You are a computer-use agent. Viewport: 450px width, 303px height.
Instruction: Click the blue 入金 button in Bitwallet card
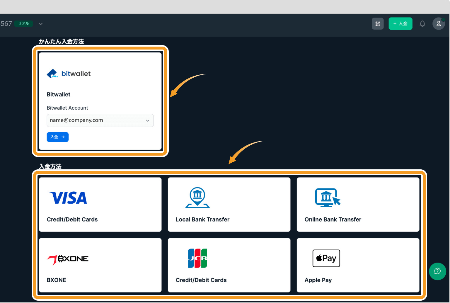tap(58, 137)
